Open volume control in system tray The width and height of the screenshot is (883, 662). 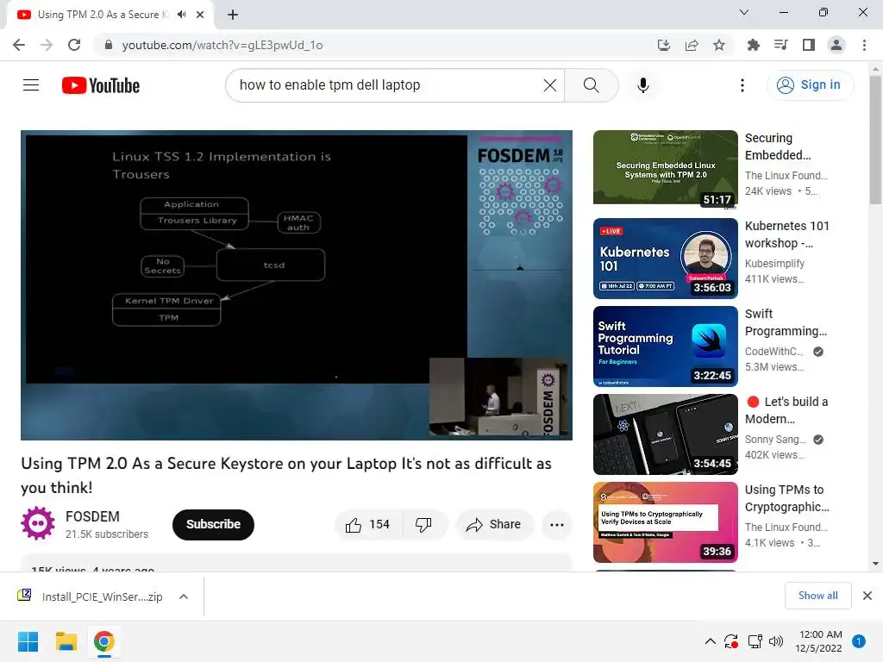776,641
